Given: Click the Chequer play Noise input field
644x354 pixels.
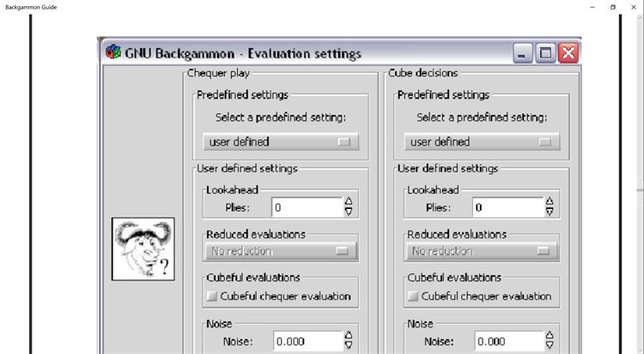Looking at the screenshot, I should coord(308,342).
